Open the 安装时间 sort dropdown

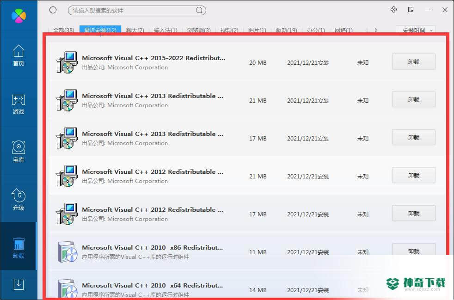tap(416, 30)
